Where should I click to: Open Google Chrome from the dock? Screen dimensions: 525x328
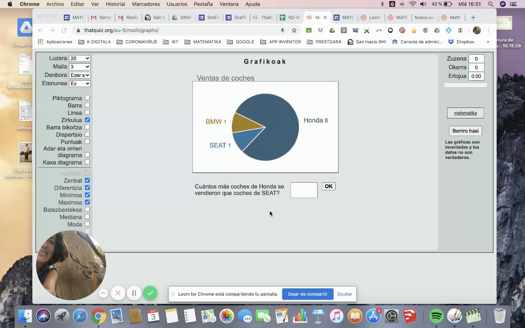(98, 316)
